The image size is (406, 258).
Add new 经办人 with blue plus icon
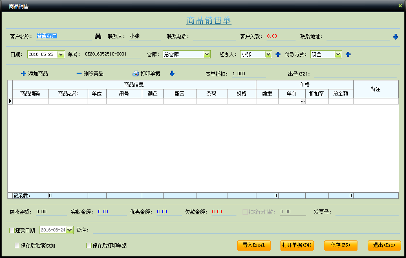click(x=278, y=54)
